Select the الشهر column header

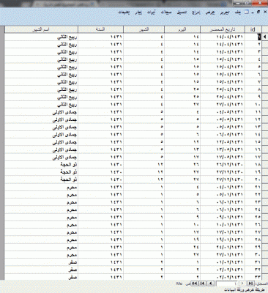tap(144, 29)
